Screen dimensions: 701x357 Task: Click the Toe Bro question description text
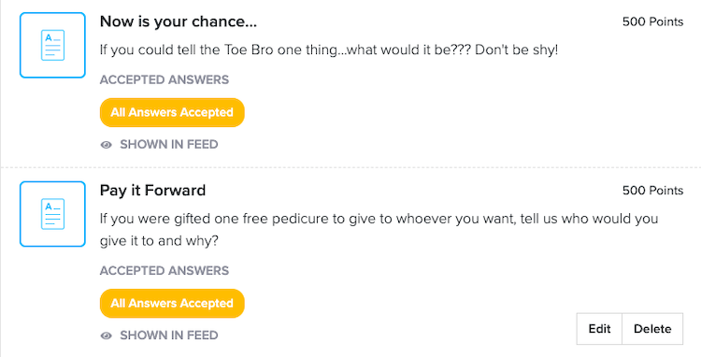(x=329, y=50)
